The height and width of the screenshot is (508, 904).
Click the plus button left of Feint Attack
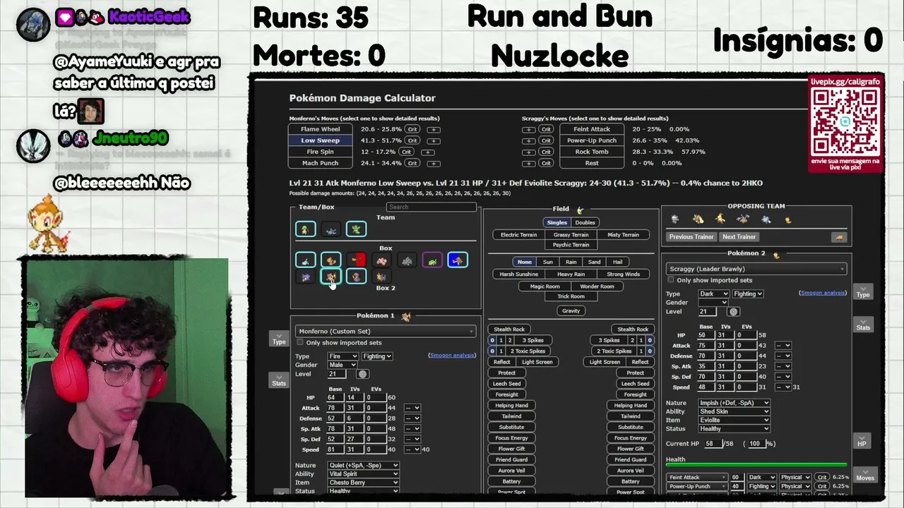tap(529, 130)
